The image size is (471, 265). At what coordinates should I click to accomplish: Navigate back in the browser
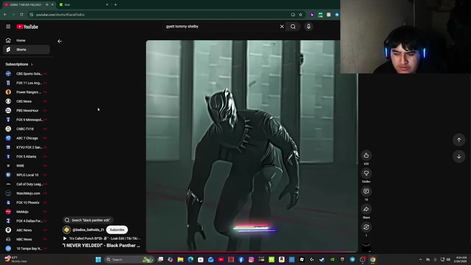click(x=5, y=15)
